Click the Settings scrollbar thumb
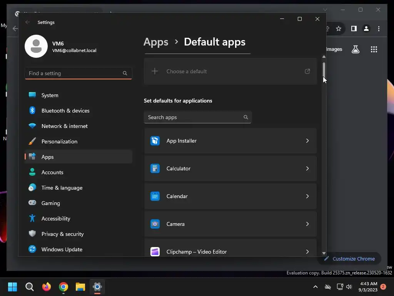 [324, 70]
